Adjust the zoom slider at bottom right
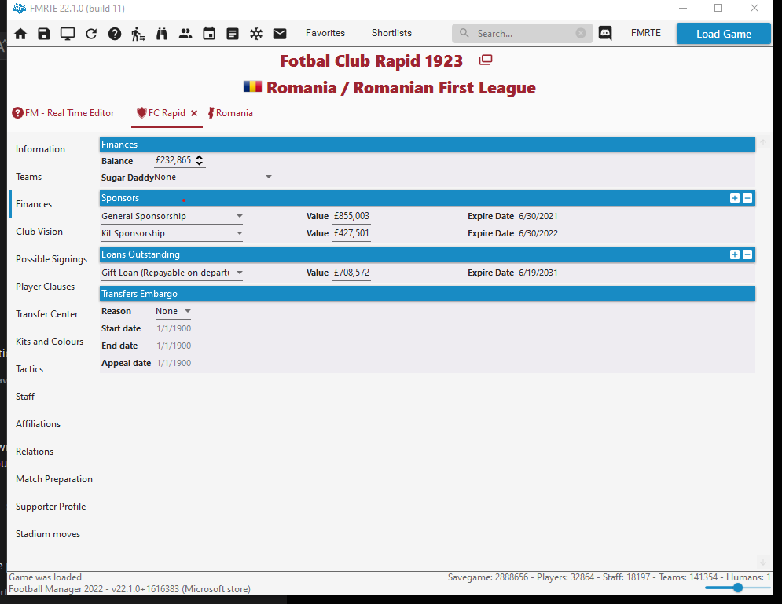782x604 pixels. pos(738,588)
